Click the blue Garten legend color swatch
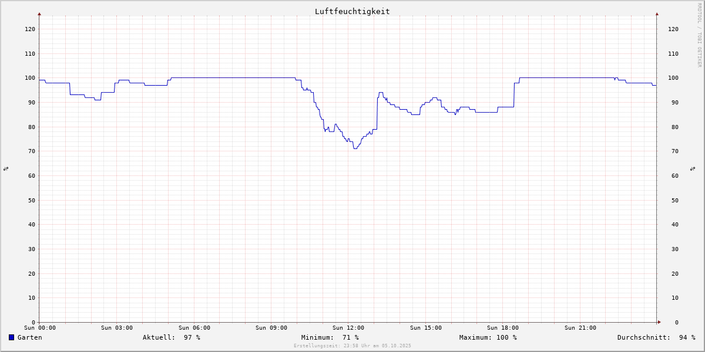This screenshot has height=352, width=705. (x=11, y=337)
